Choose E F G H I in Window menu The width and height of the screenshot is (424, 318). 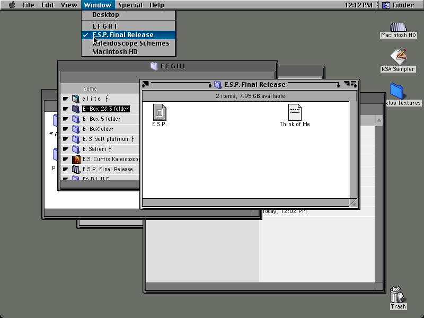click(129, 26)
